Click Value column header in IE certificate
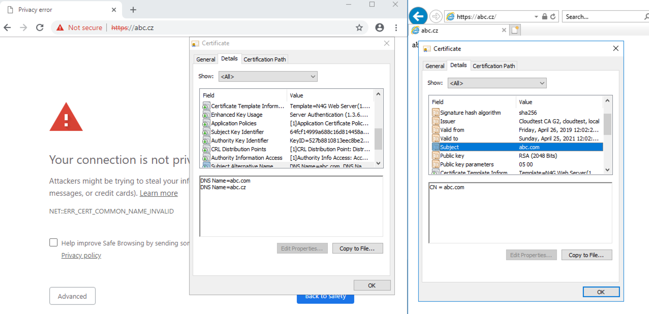This screenshot has width=649, height=314. tap(560, 102)
